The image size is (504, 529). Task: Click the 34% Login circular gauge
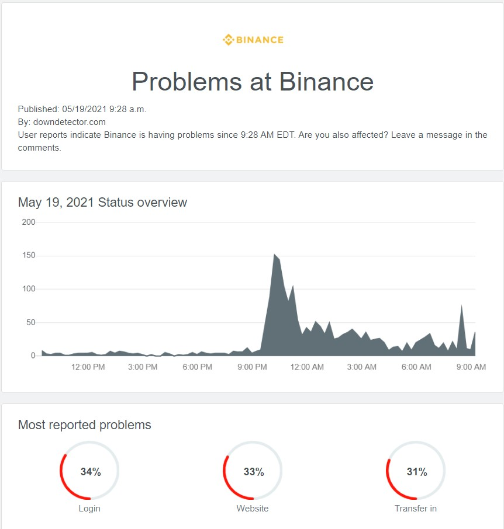tap(89, 471)
